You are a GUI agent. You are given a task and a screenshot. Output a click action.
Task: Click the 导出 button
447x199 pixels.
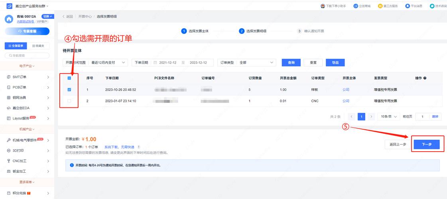[335, 62]
